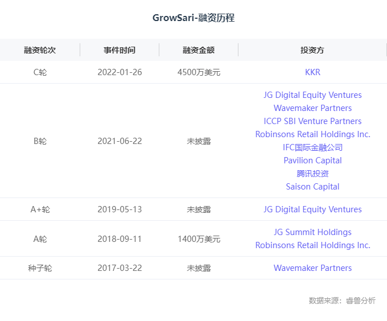This screenshot has height=321, width=387.
Task: Click the 融资轮次 column header
Action: 40,50
